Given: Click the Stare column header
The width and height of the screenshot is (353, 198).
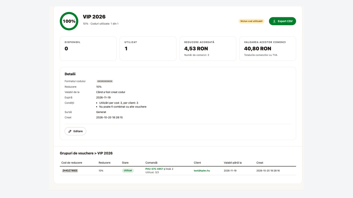Looking at the screenshot, I should coord(125,163).
